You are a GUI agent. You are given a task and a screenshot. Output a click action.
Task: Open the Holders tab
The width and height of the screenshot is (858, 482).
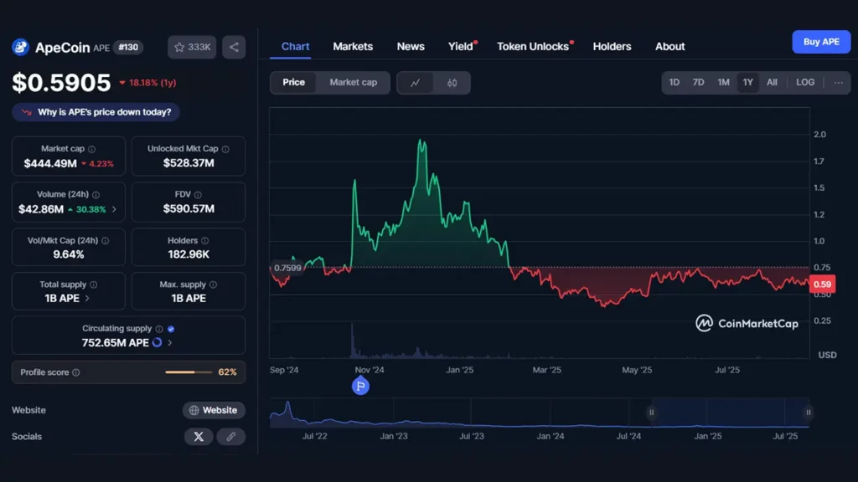(612, 47)
